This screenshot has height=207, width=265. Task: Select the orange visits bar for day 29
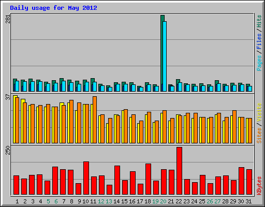click(x=234, y=127)
